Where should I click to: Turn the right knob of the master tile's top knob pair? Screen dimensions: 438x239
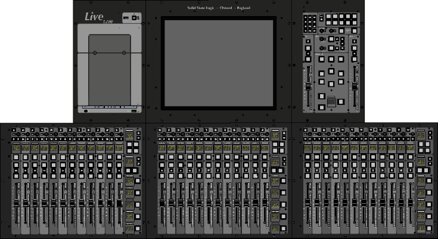(x=331, y=30)
